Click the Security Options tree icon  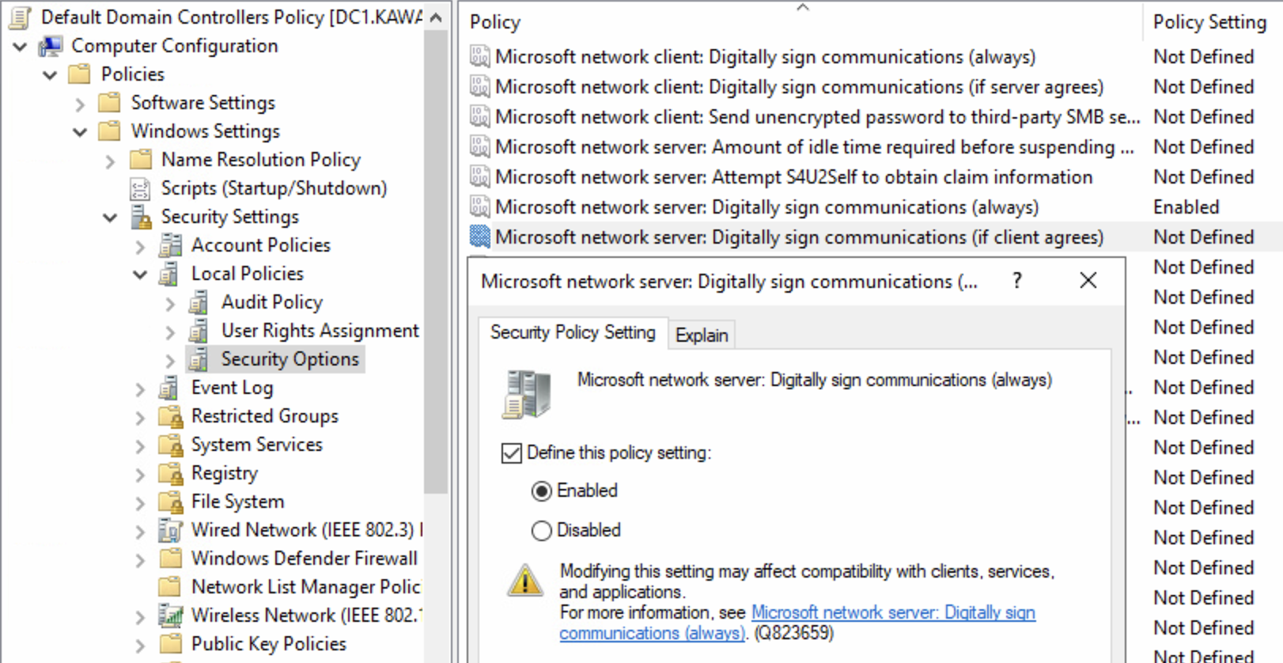tap(199, 359)
